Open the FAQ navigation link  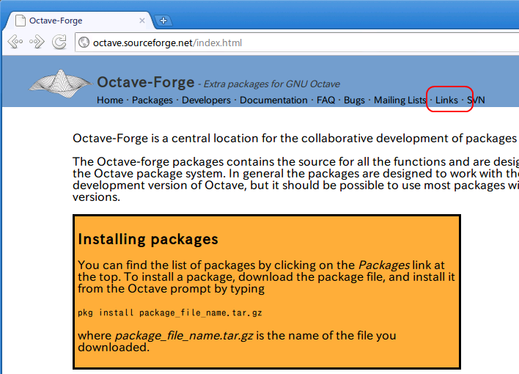click(x=325, y=100)
